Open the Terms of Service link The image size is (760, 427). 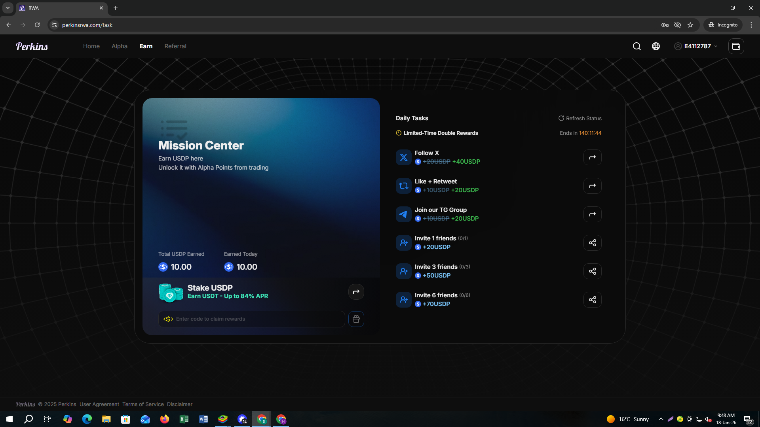(142, 404)
